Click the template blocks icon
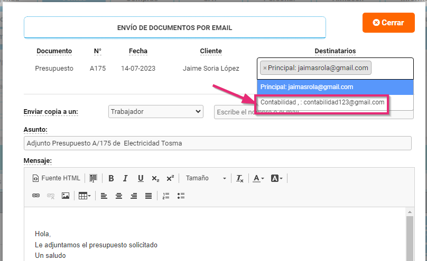Screen dimensions: 427x261 point(93,178)
